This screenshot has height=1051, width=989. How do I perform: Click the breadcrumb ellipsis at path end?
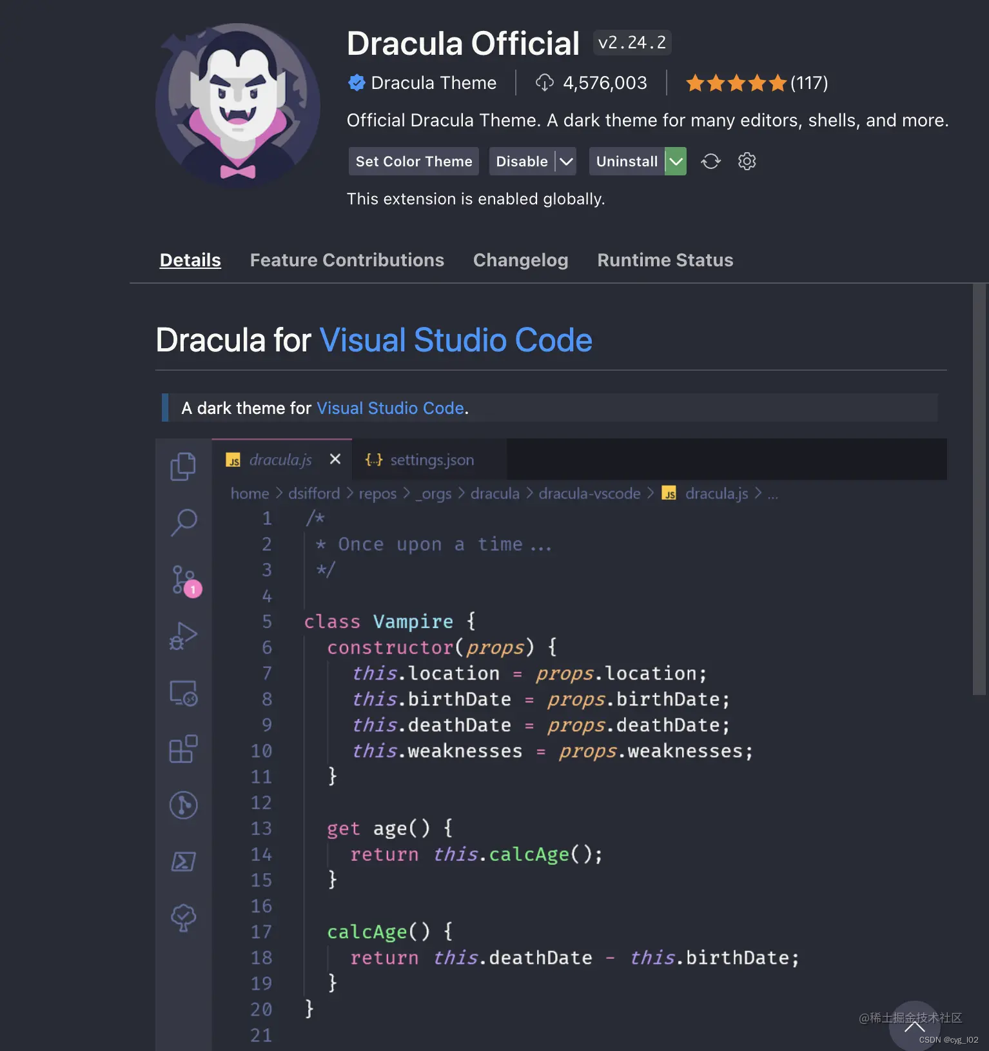[x=773, y=495]
